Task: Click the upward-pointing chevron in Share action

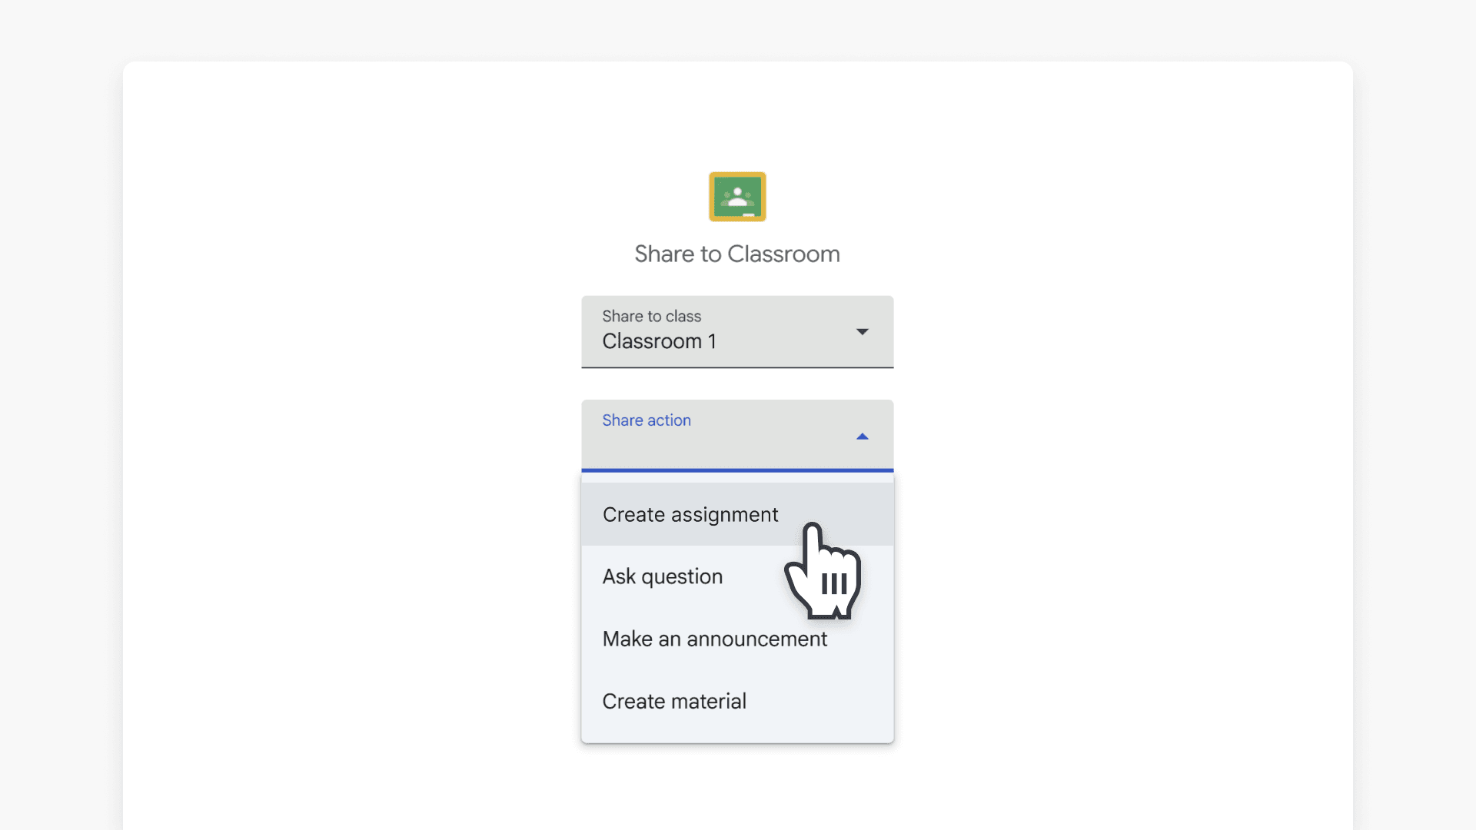Action: [863, 436]
